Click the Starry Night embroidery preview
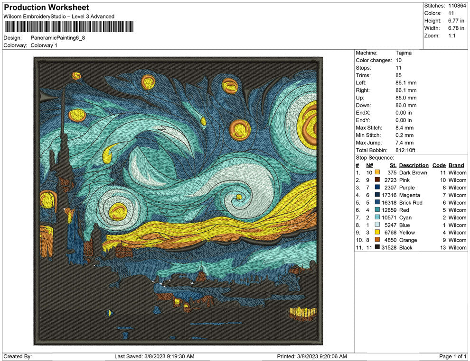Image resolution: width=470 pixels, height=361 pixels. [x=178, y=201]
